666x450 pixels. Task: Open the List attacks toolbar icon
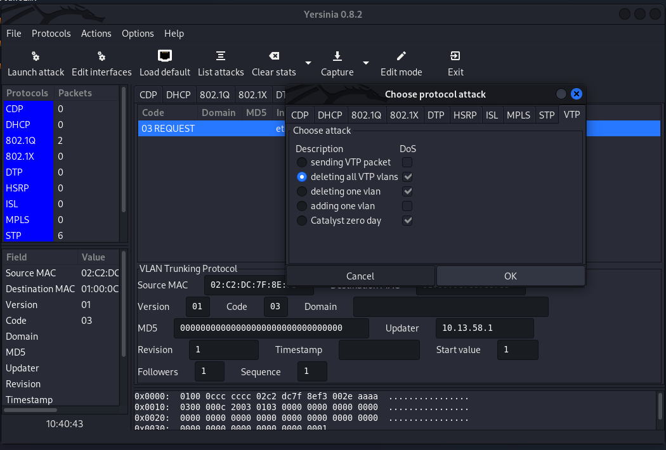tap(221, 56)
